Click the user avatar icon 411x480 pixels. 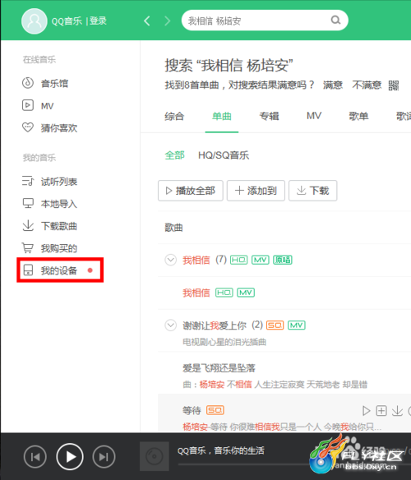[34, 21]
